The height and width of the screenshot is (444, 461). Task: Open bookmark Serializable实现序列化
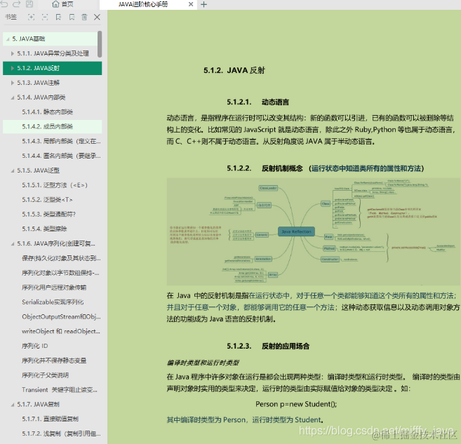[53, 302]
